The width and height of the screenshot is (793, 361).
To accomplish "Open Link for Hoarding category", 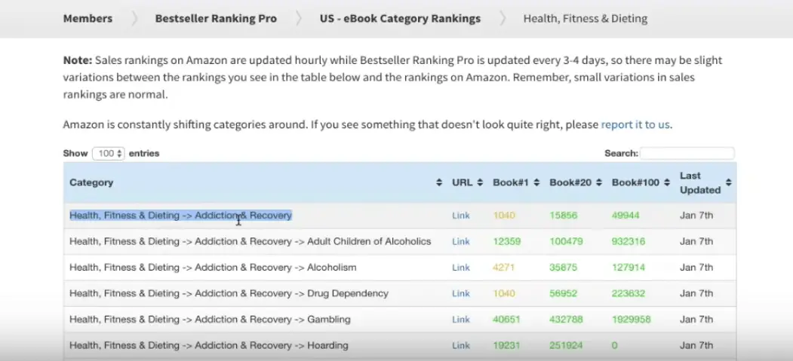I will click(461, 345).
